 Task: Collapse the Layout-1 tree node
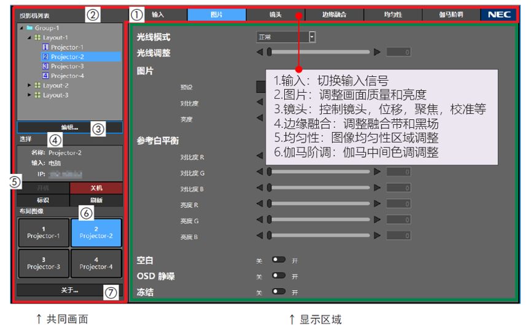tap(28, 37)
